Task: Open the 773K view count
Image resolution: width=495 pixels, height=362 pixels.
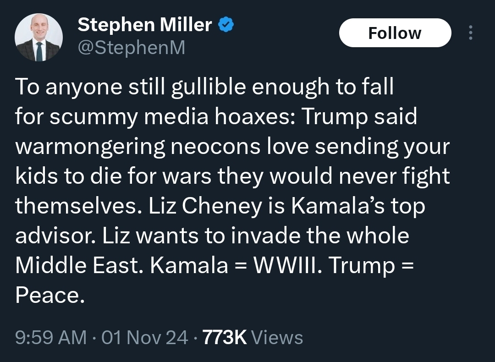Action: point(224,338)
